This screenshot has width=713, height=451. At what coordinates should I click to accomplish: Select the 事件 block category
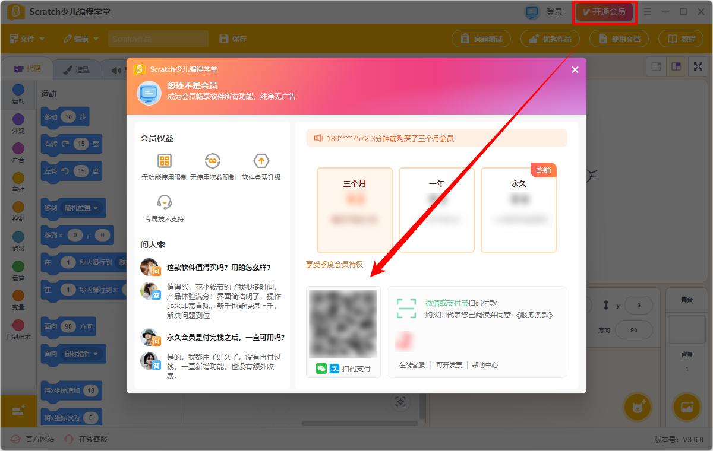[18, 182]
